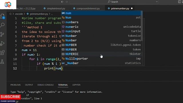The width and height of the screenshot is (183, 103).
Task: Click the Python file icon on simpleintresst.py tab
Action: pos(45,8)
